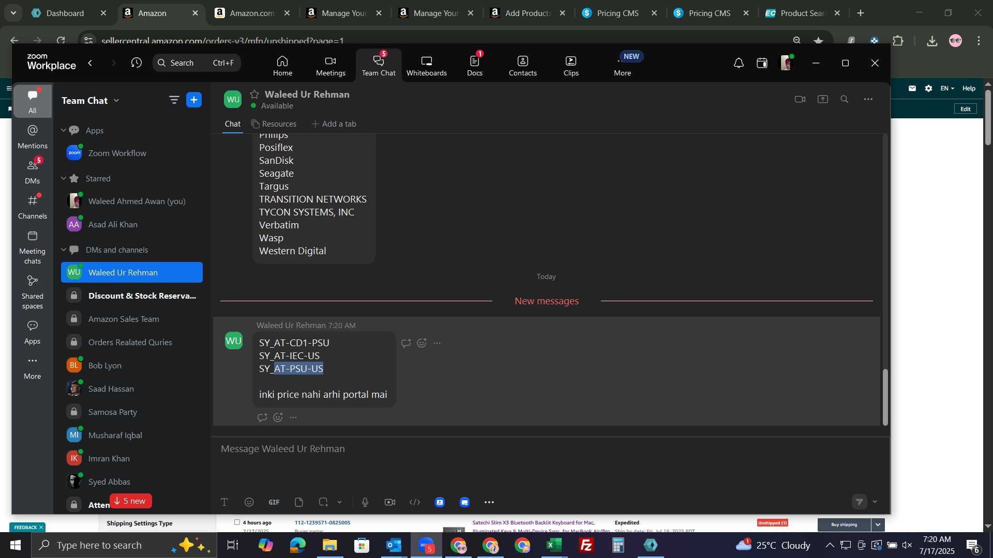993x558 pixels.
Task: Open Shared spaces in sidebar
Action: (32, 292)
